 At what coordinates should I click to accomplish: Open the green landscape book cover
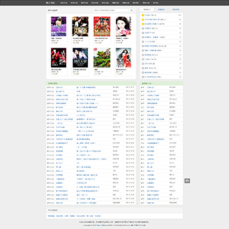(x=102, y=58)
